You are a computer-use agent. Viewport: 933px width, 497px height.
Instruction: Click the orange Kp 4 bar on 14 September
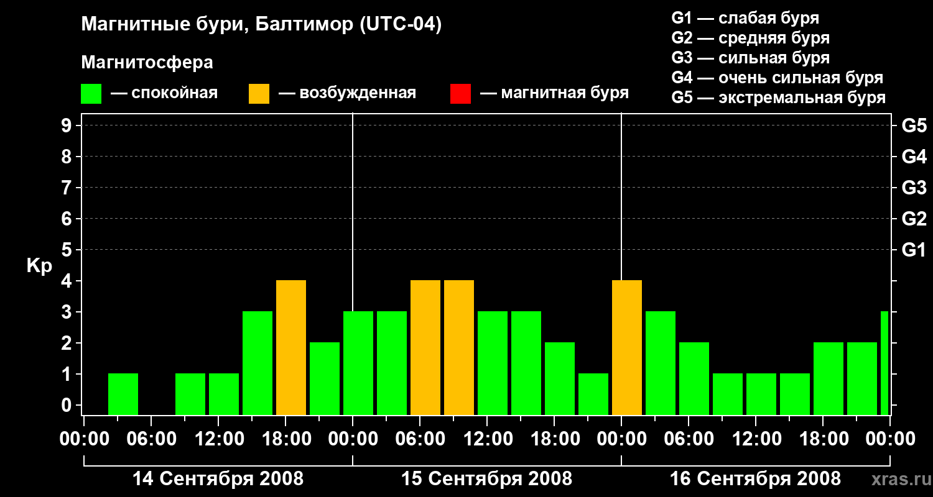click(x=291, y=347)
